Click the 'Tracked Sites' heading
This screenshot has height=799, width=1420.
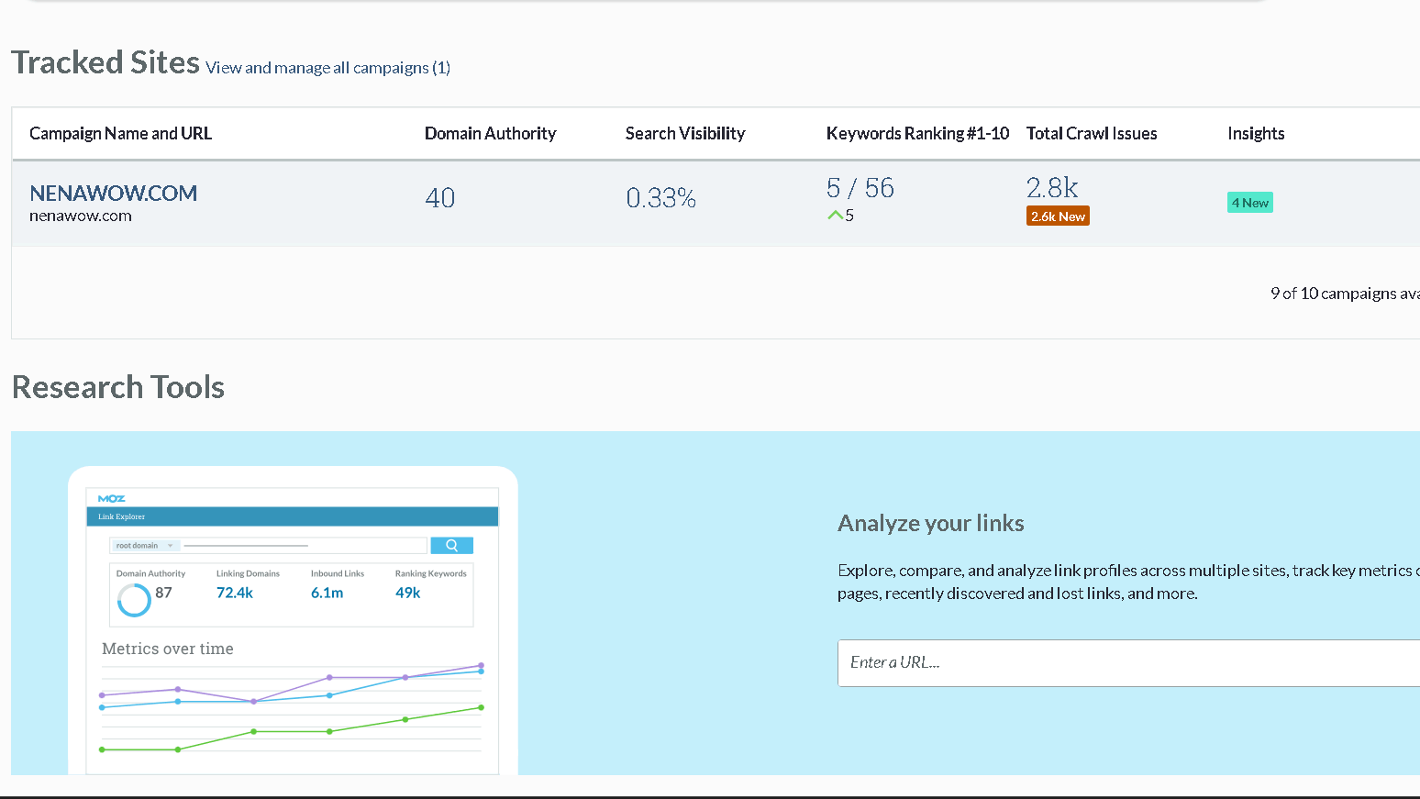click(105, 62)
